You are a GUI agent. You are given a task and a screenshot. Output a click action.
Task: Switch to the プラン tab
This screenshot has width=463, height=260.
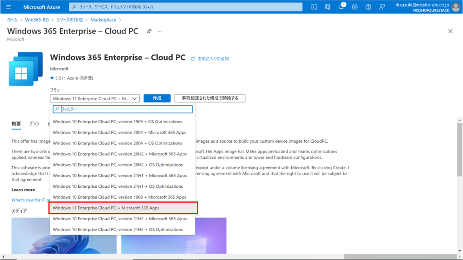[34, 124]
